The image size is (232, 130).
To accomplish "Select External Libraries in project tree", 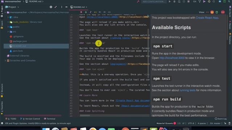I will (x=20, y=56).
